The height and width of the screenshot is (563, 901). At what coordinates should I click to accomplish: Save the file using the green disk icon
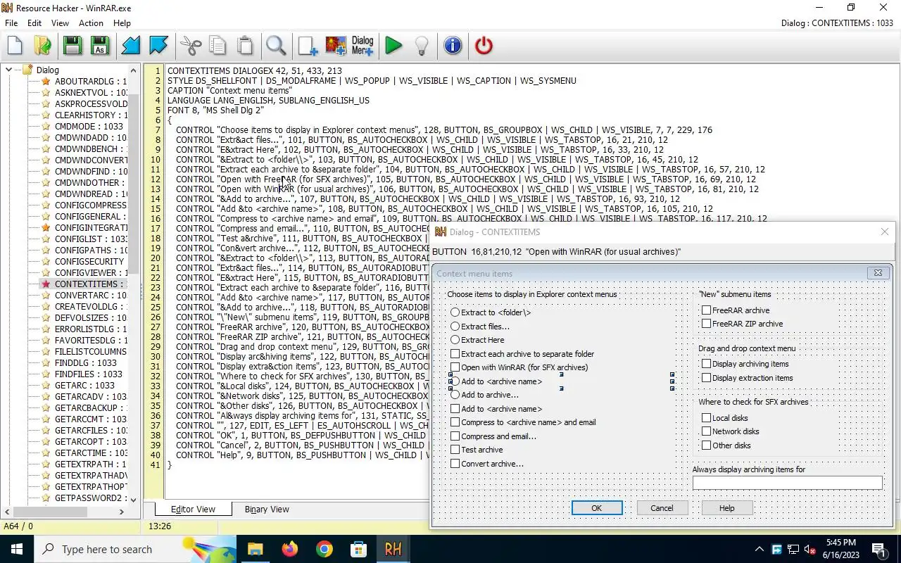coord(72,46)
